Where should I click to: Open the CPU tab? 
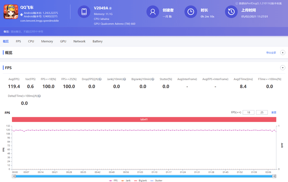pyautogui.click(x=31, y=42)
